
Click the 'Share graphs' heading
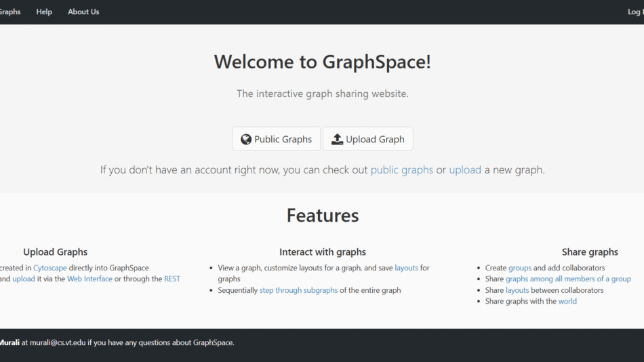(590, 252)
